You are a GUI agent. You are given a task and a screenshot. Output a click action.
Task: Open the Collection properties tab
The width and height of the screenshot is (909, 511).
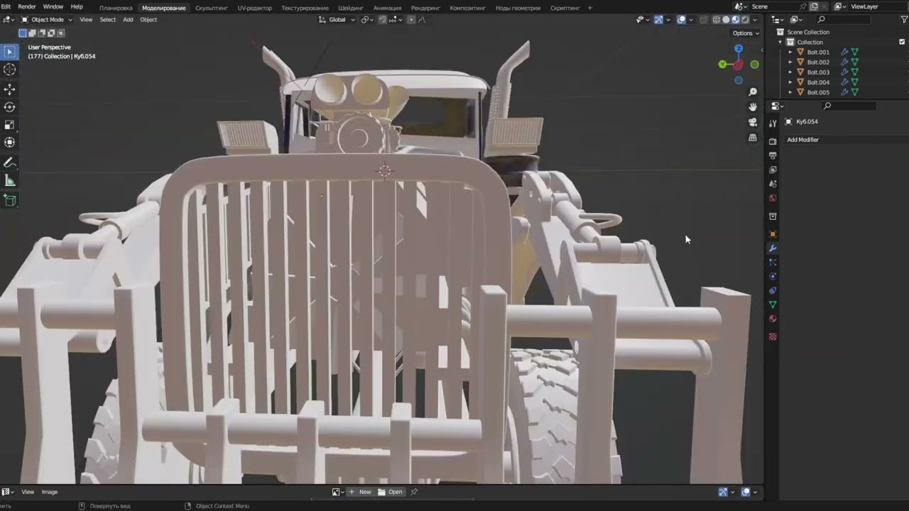tap(773, 216)
